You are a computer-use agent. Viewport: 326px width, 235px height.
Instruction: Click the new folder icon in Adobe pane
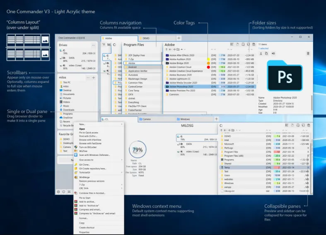178,49
